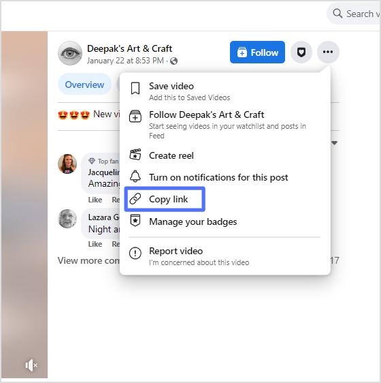Like Lazara's comment
This screenshot has width=381, height=383.
pyautogui.click(x=95, y=244)
